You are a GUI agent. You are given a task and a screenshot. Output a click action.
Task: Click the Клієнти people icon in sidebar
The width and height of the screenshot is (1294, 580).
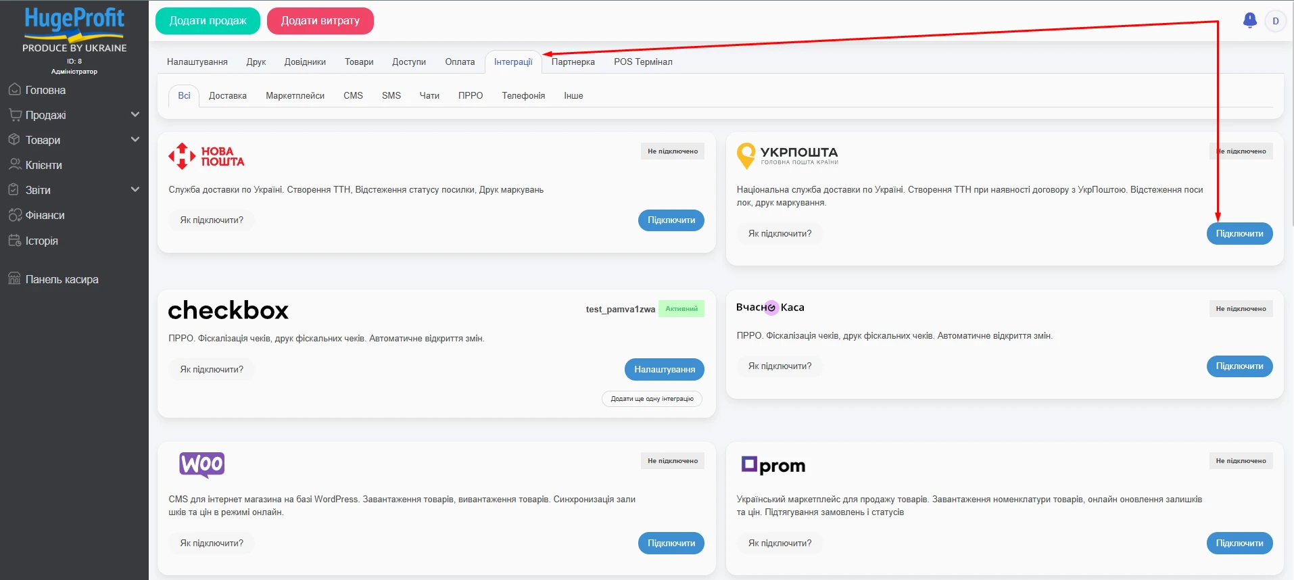(14, 164)
